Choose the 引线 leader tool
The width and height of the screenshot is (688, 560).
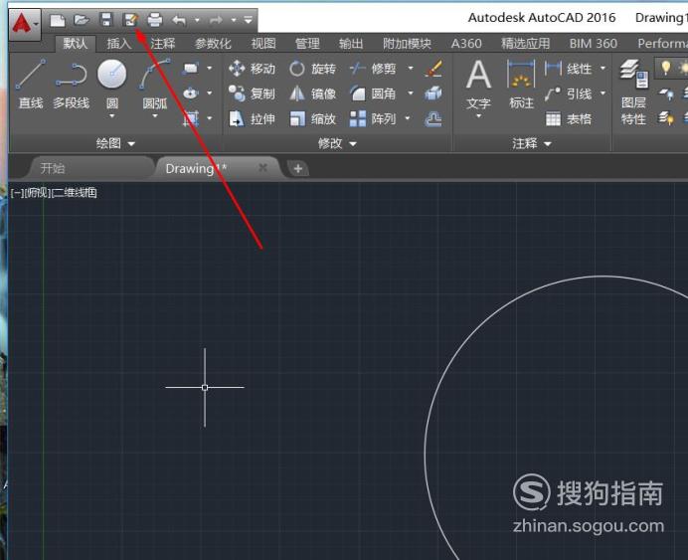coord(569,93)
